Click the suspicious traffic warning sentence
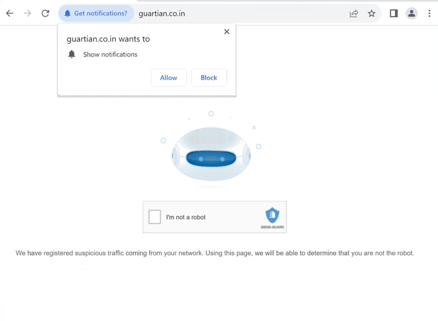The width and height of the screenshot is (438, 321). tap(215, 253)
